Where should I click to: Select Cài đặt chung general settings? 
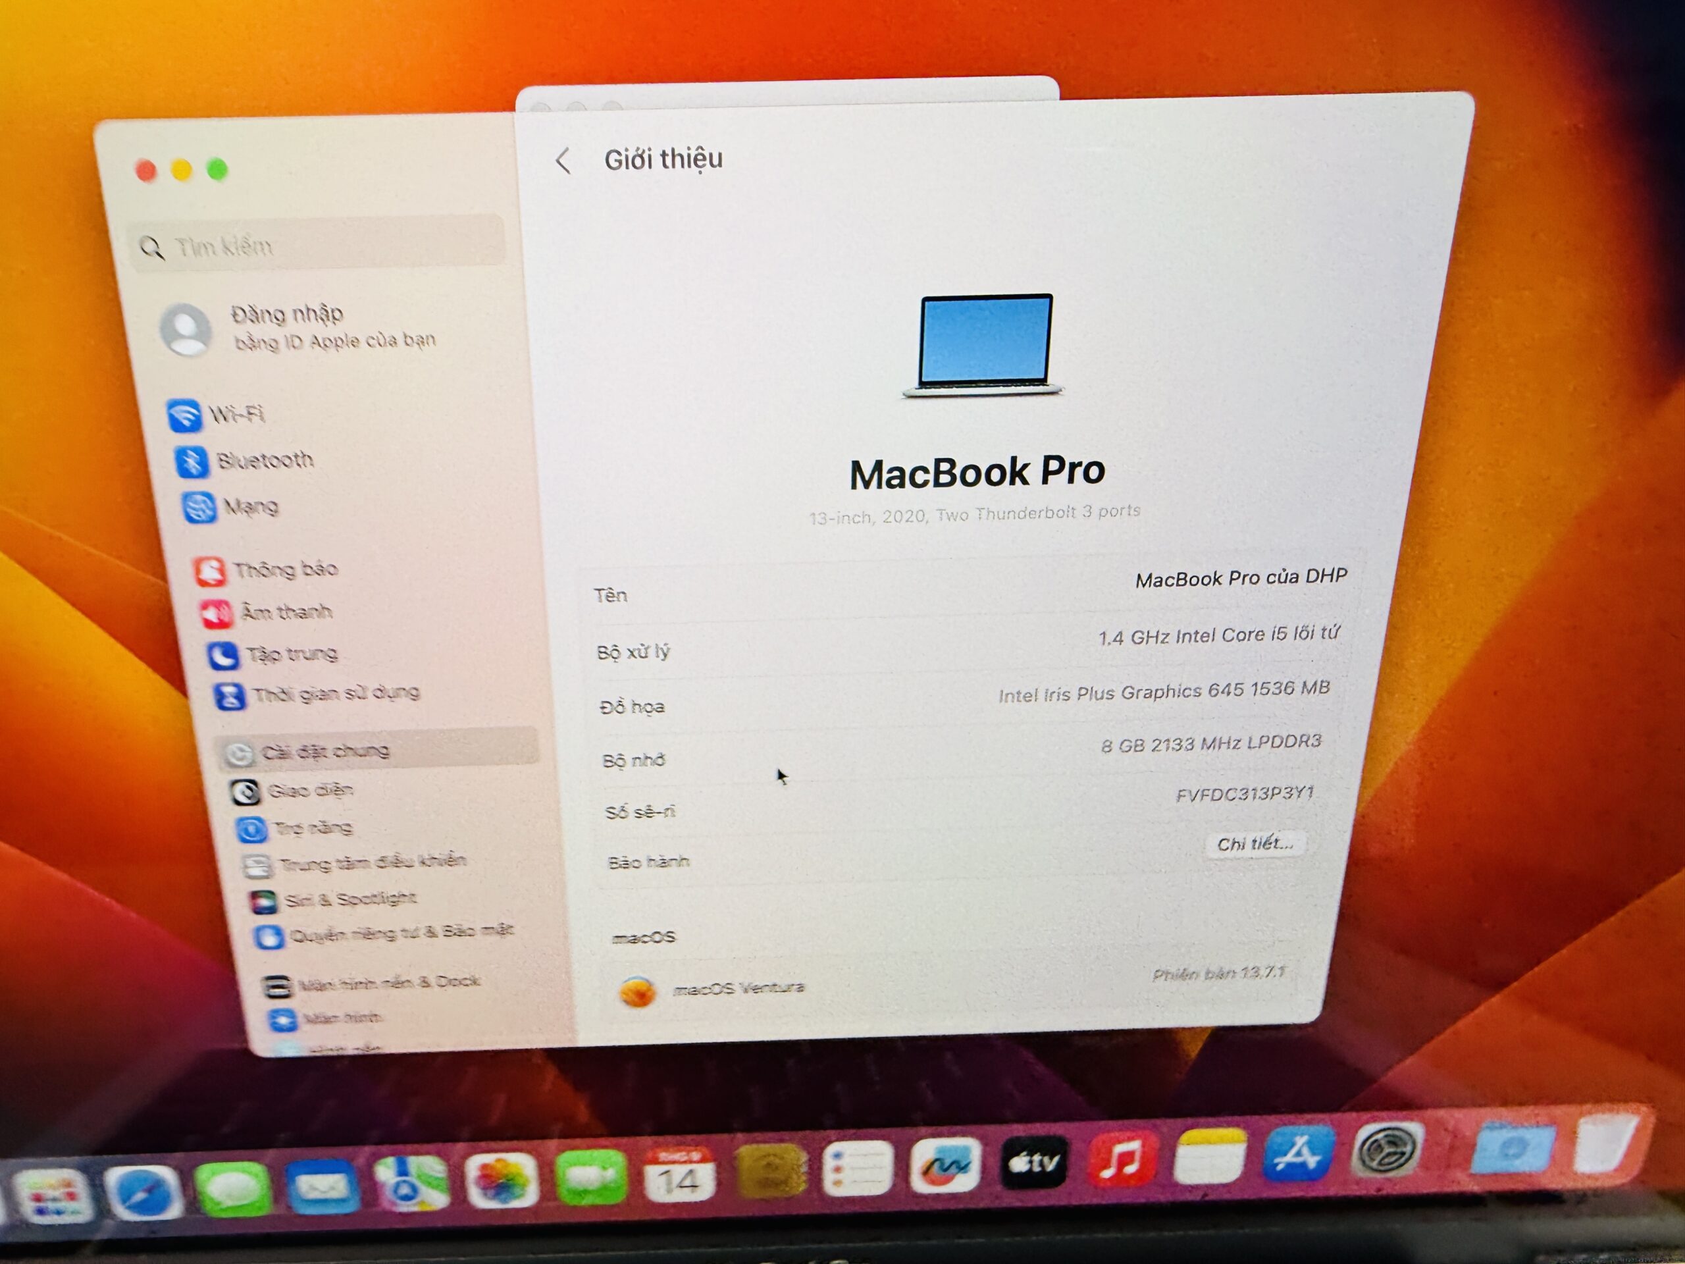(378, 751)
